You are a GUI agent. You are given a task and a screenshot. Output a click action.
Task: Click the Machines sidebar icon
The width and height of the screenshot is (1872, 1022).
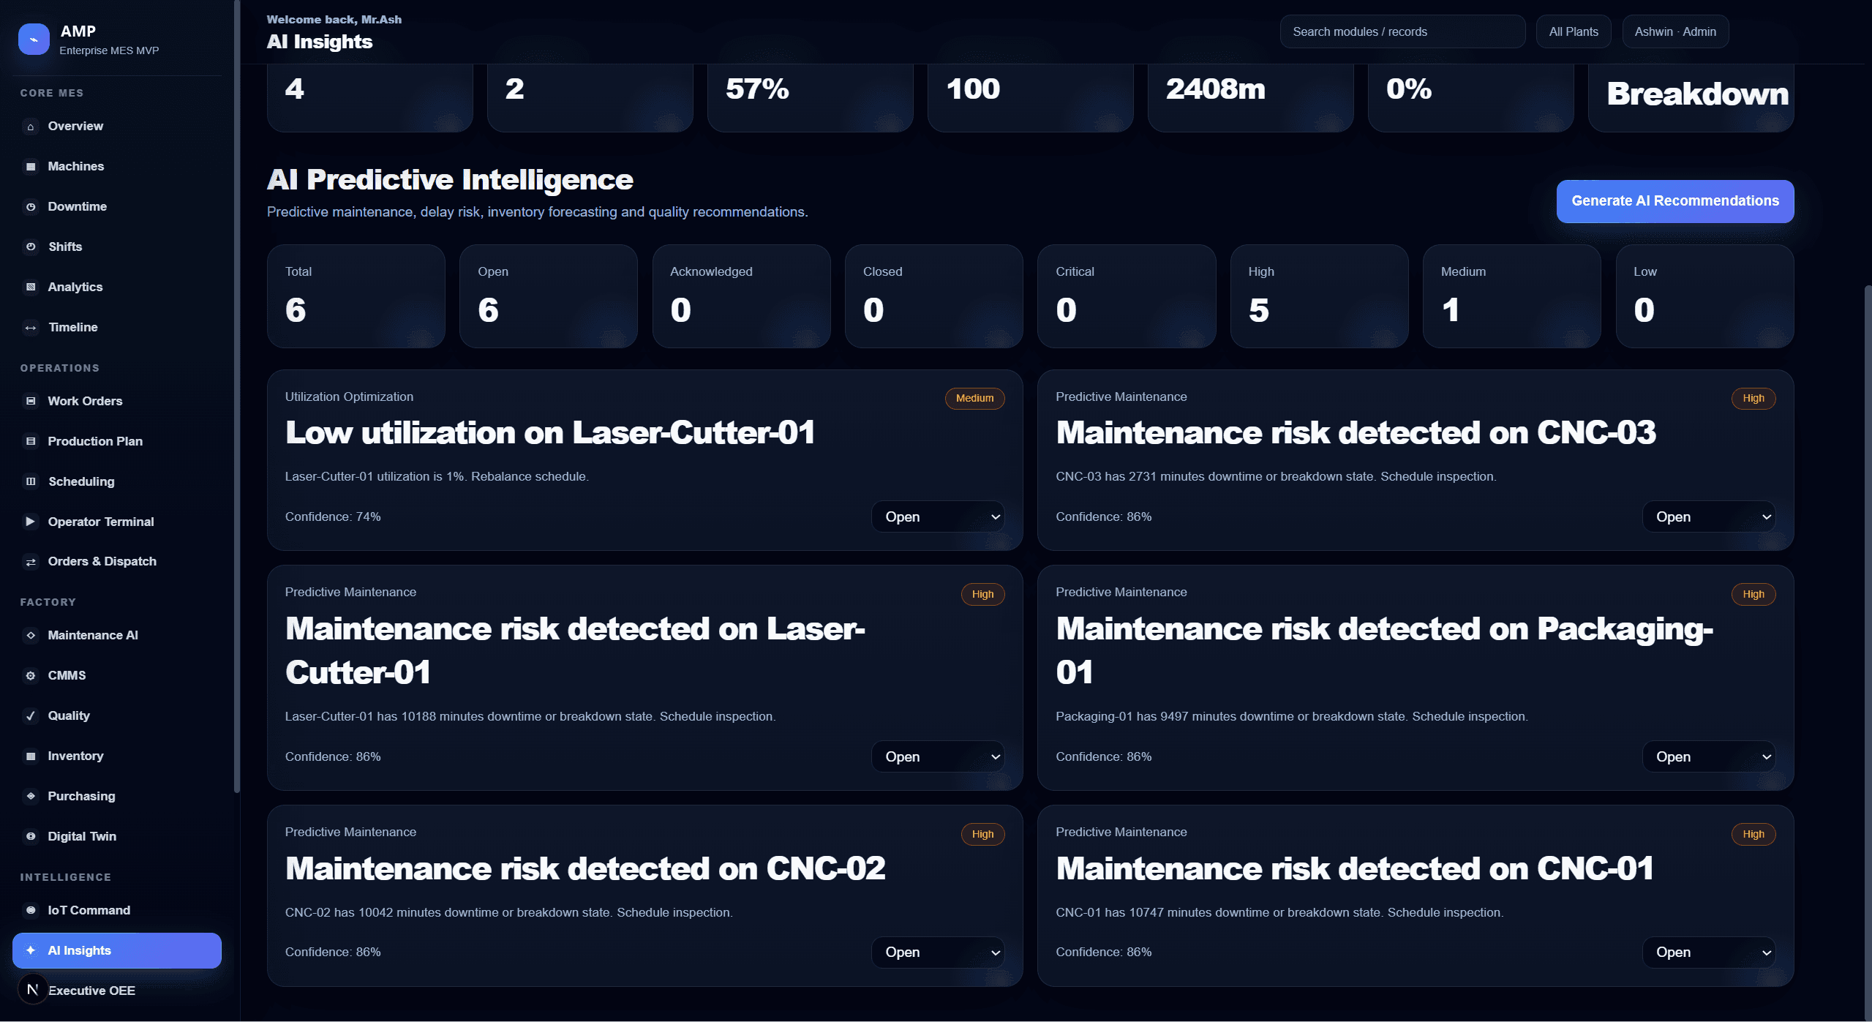31,167
